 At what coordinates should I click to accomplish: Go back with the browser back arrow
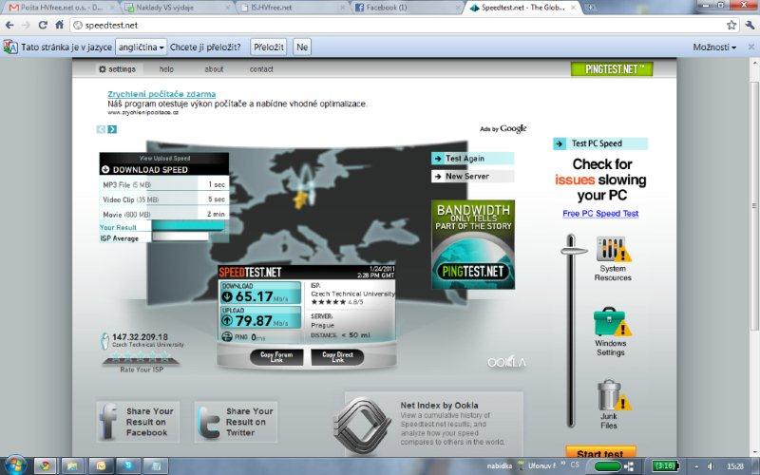pos(9,26)
